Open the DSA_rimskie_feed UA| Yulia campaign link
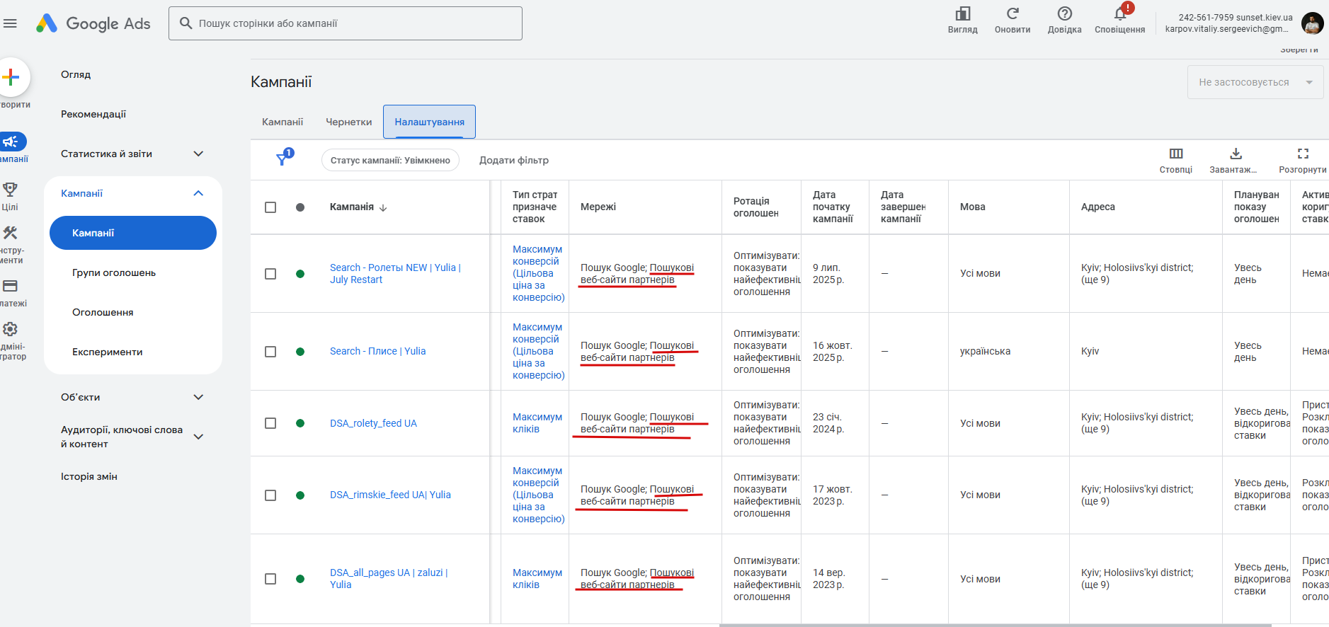Image resolution: width=1329 pixels, height=627 pixels. point(390,495)
